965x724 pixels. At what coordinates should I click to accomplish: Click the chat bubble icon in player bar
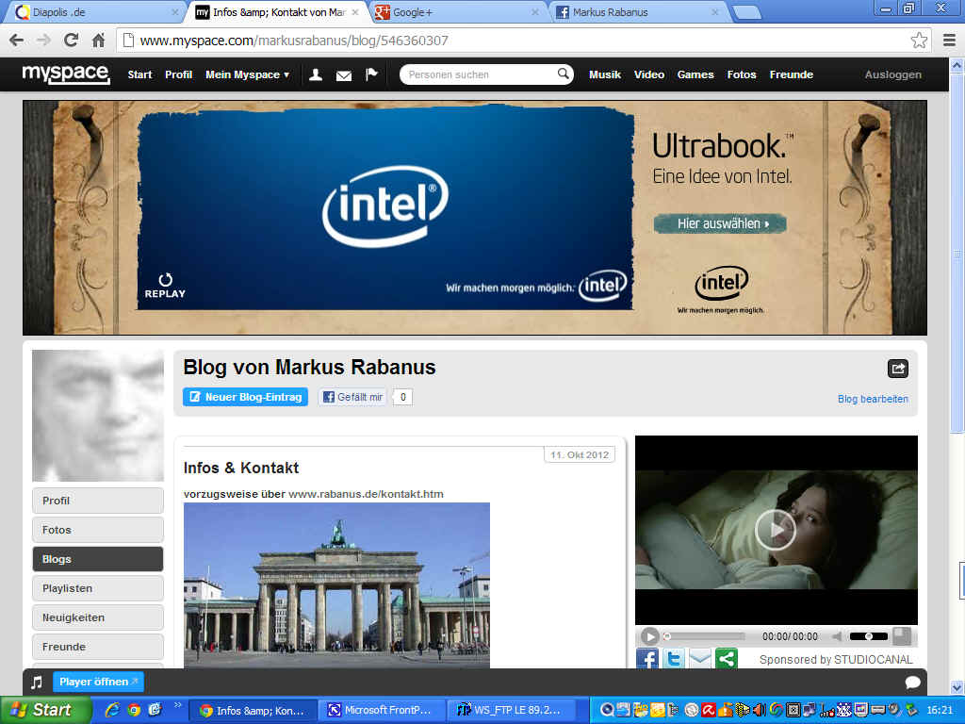pyautogui.click(x=912, y=682)
